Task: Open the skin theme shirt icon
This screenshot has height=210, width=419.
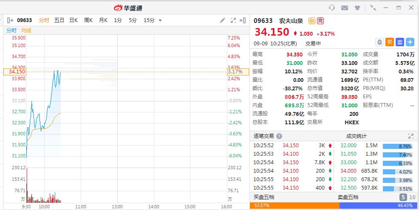Action: [357, 8]
